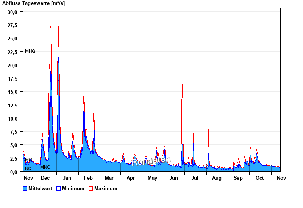Select the Mittelwert legend label text
303x208 pixels.
click(x=40, y=188)
